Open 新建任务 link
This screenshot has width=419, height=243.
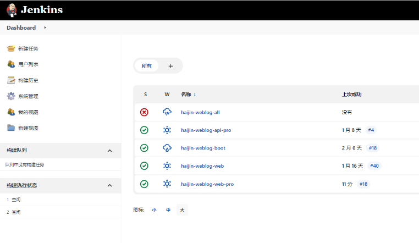[28, 48]
